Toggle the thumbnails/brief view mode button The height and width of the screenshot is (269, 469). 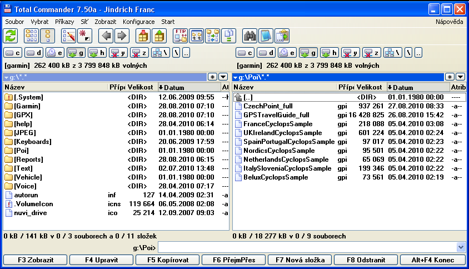point(31,36)
